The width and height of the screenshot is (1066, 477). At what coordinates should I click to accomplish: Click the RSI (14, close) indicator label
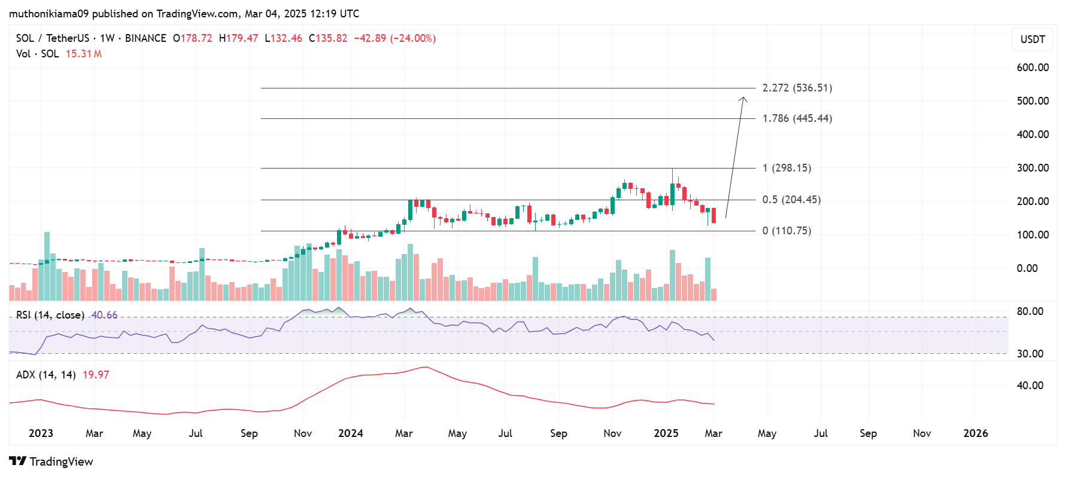(50, 315)
